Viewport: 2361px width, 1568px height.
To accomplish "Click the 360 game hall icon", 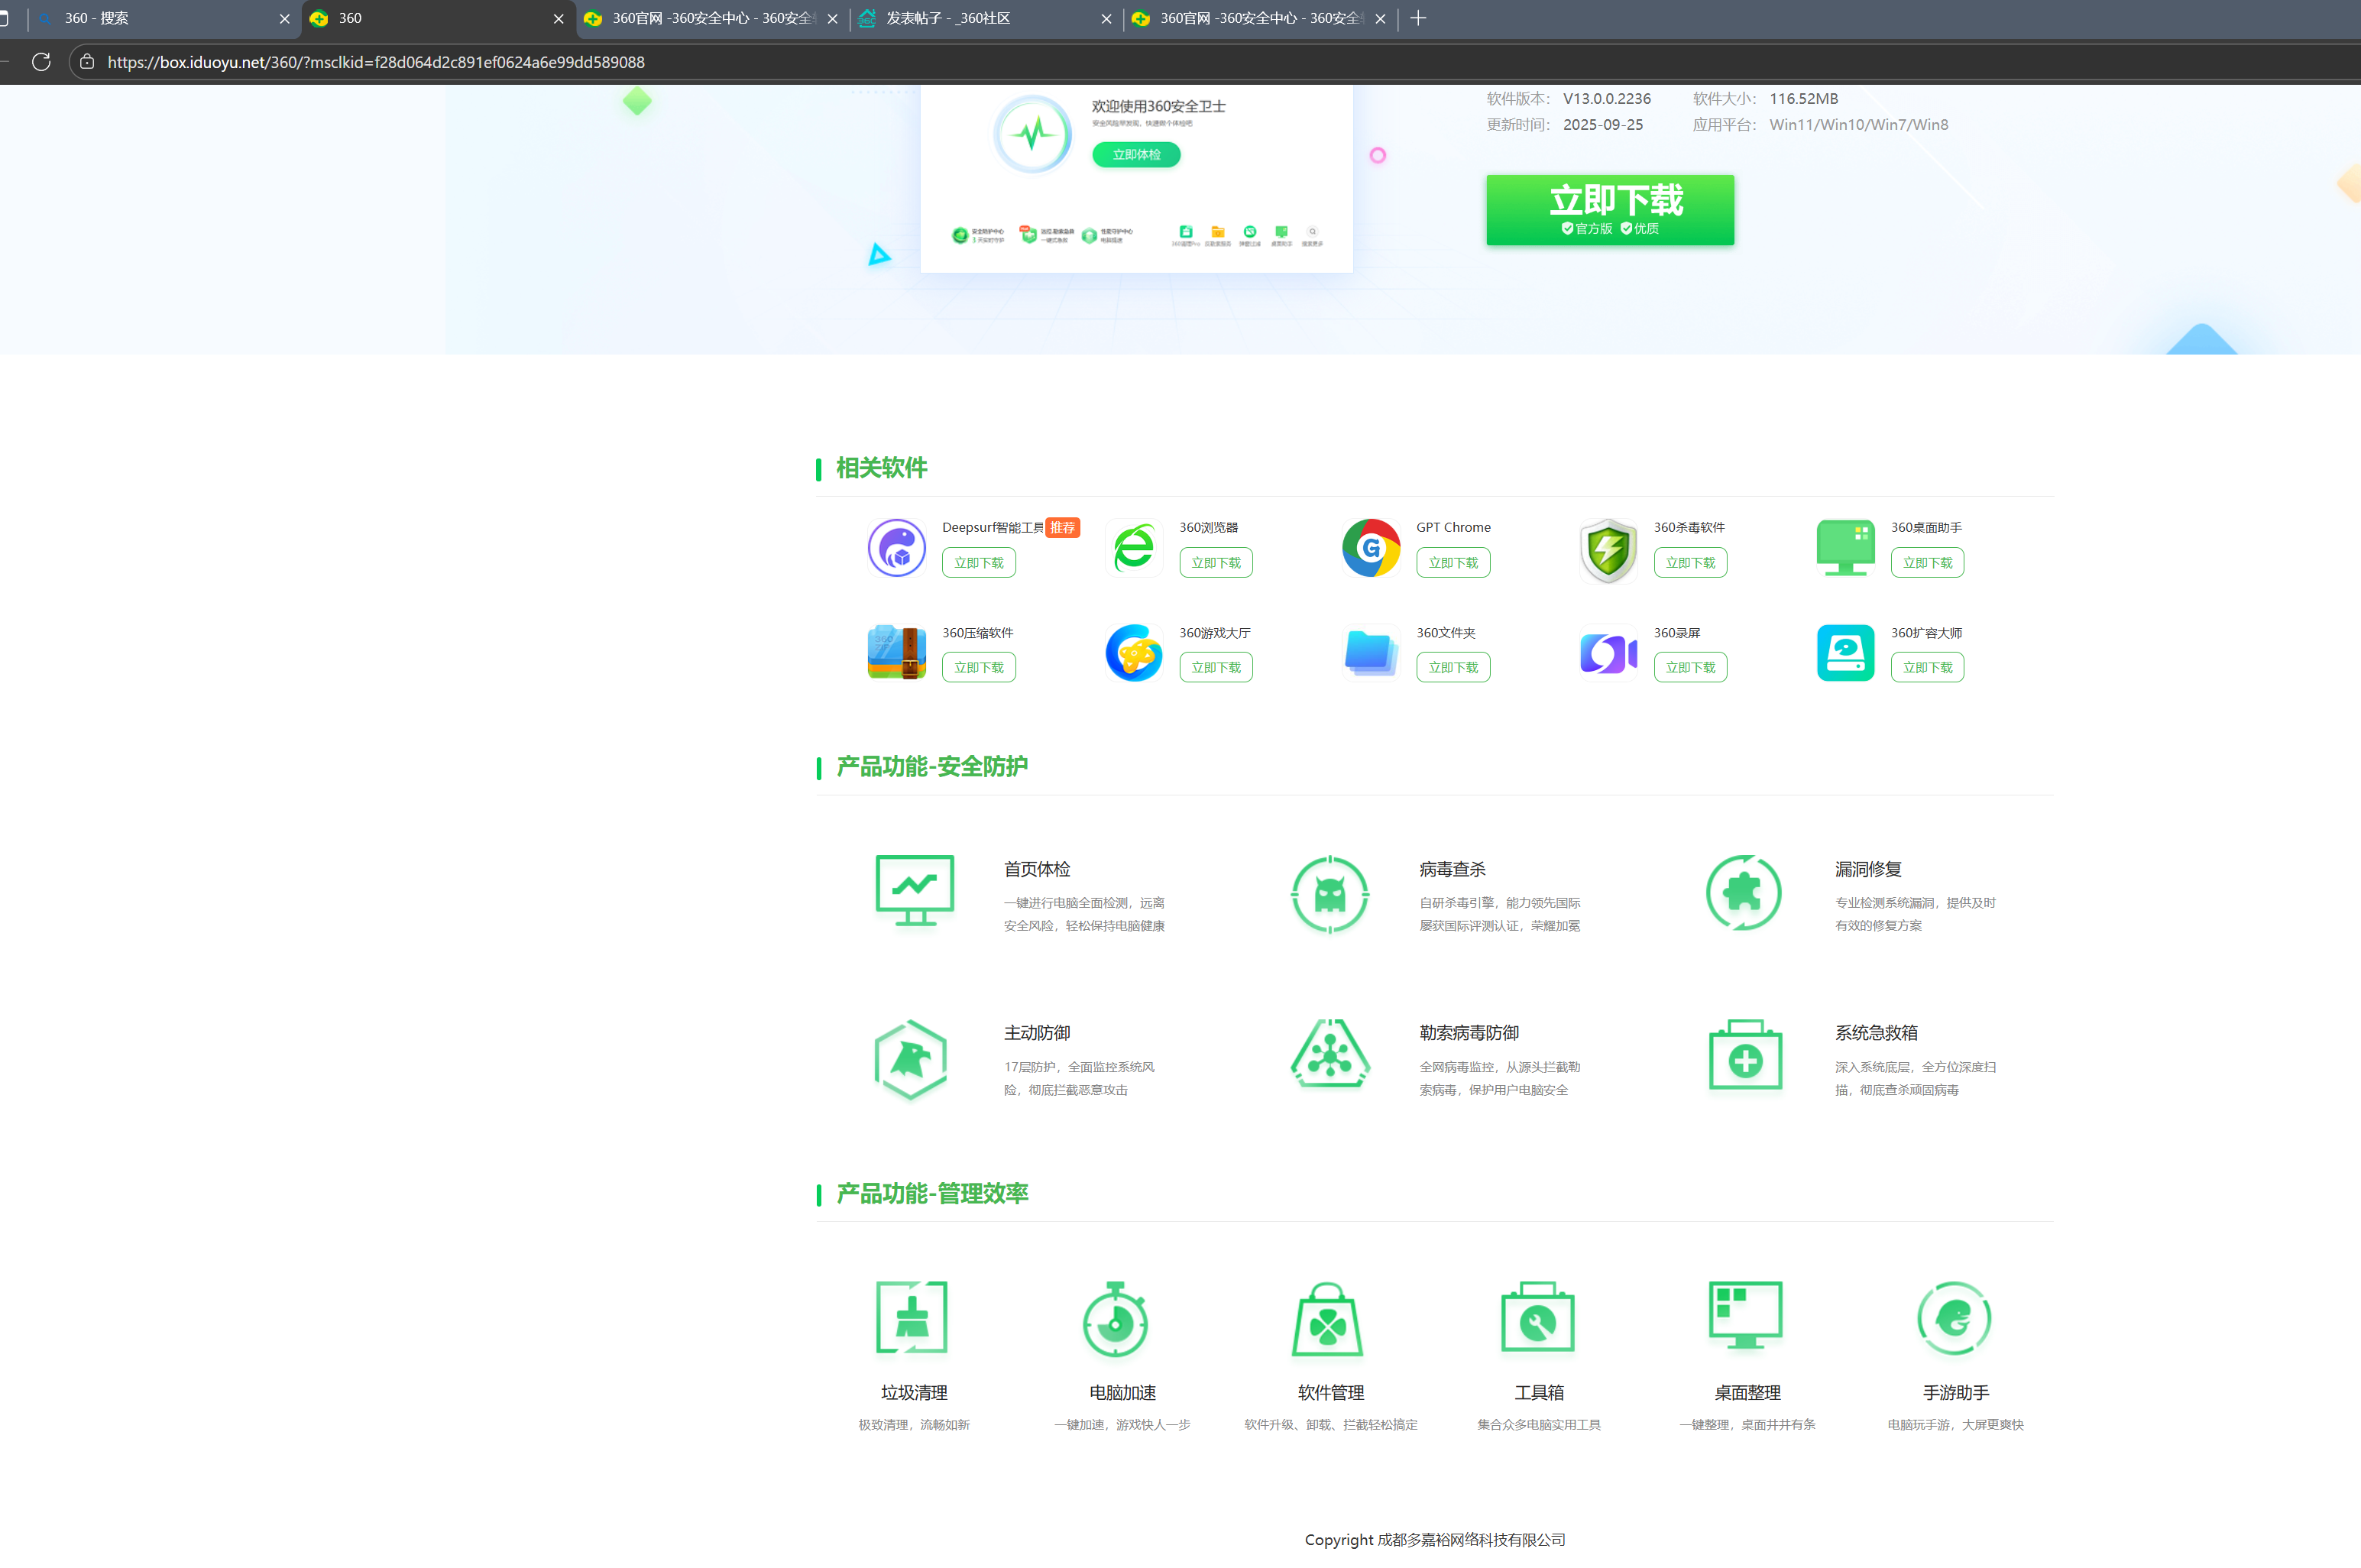I will click(x=1133, y=653).
